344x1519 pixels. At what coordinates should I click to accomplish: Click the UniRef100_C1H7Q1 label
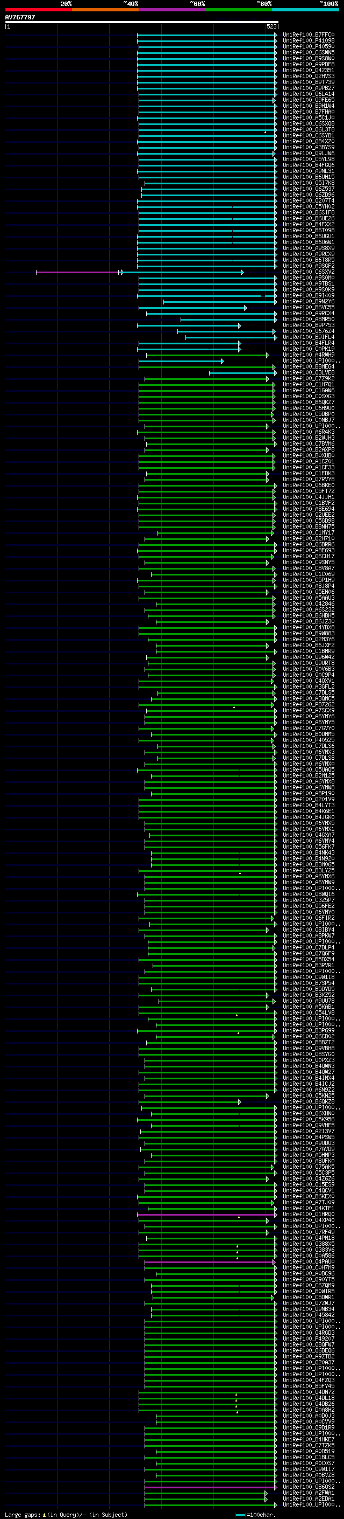click(x=309, y=385)
